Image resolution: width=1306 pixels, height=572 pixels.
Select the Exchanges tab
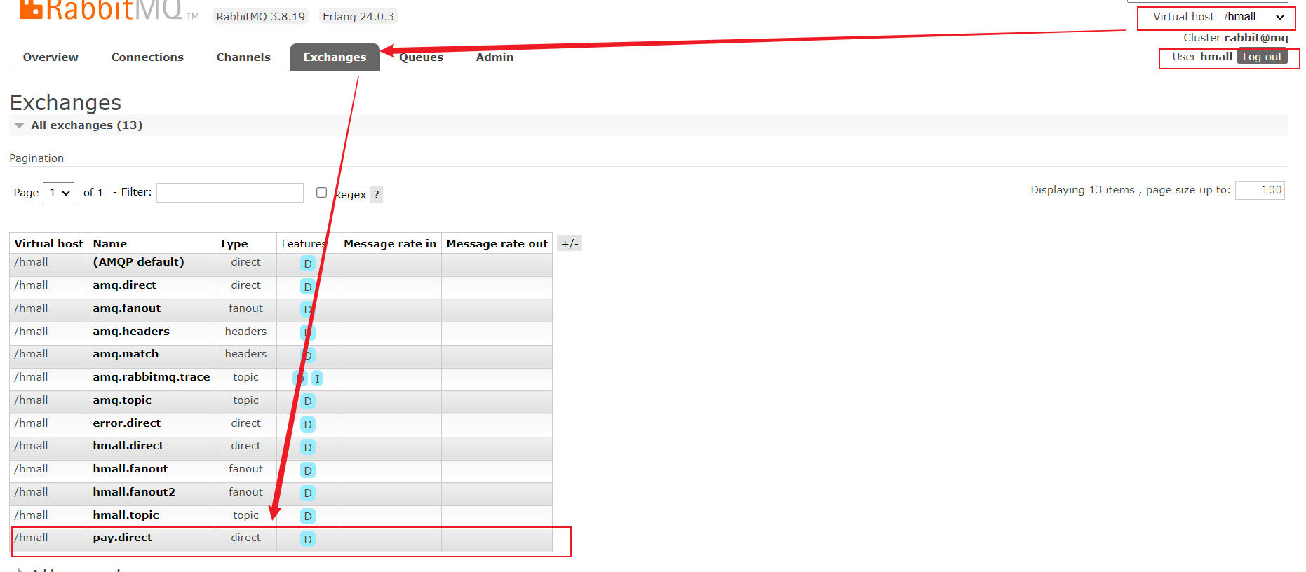click(x=335, y=57)
